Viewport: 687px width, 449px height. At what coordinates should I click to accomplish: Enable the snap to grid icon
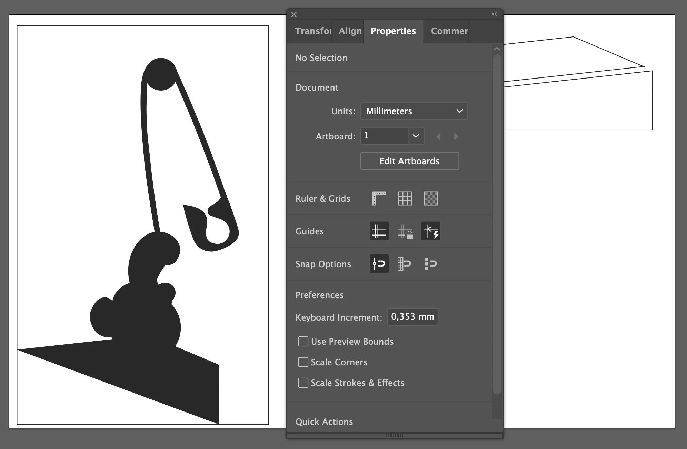[x=405, y=264]
